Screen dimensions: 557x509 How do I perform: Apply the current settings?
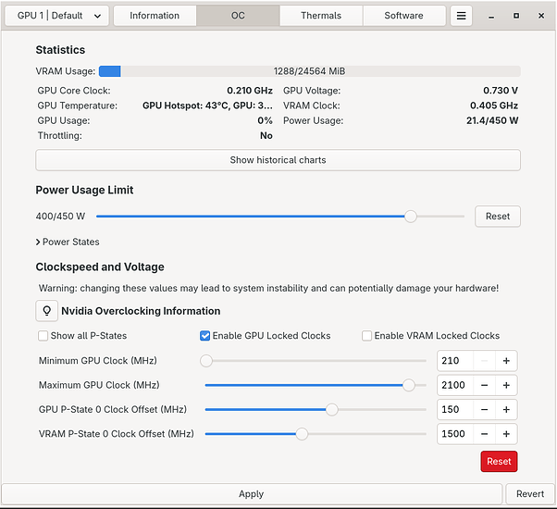point(252,493)
